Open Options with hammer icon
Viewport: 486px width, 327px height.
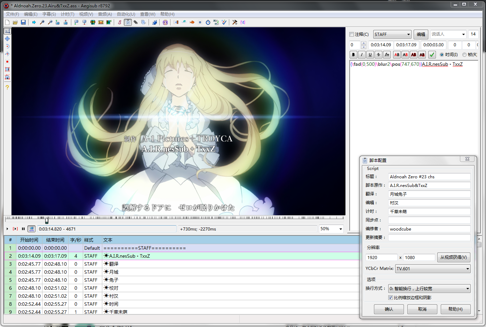point(234,22)
